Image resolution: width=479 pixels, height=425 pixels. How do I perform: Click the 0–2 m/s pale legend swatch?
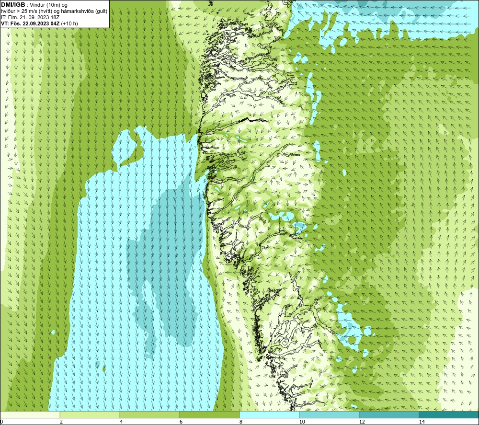click(30, 415)
